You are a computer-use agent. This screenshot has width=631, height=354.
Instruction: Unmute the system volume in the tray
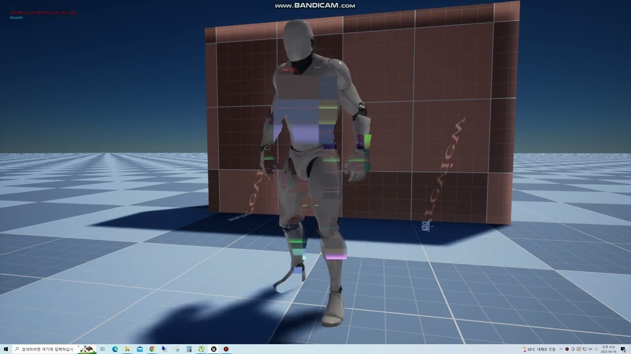(x=591, y=349)
